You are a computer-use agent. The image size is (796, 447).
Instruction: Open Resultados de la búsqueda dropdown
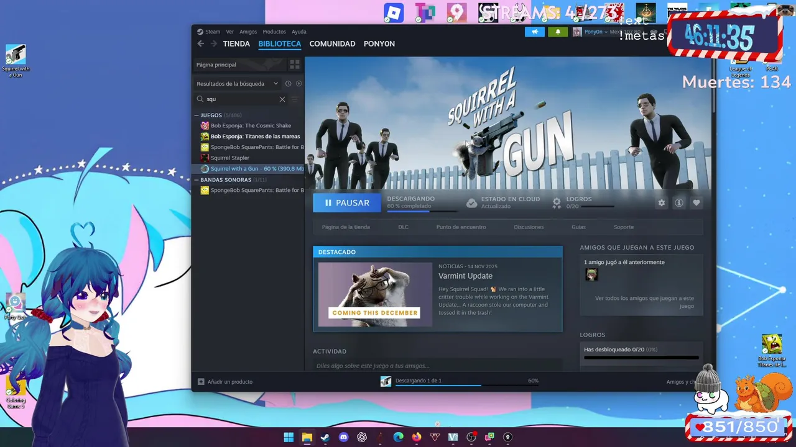[237, 84]
